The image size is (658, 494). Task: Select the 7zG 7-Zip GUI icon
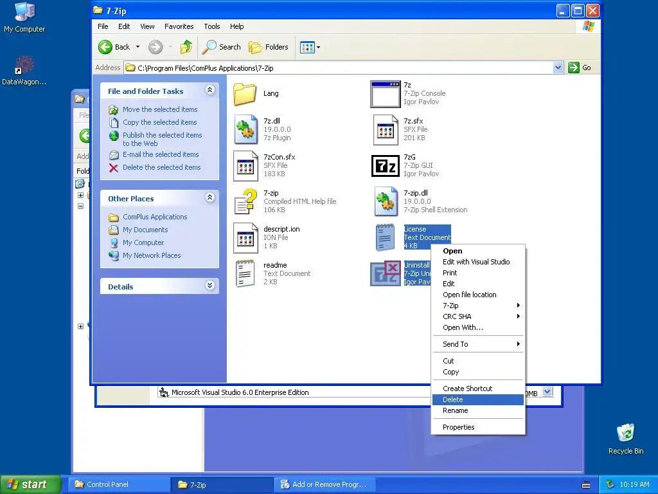click(386, 166)
